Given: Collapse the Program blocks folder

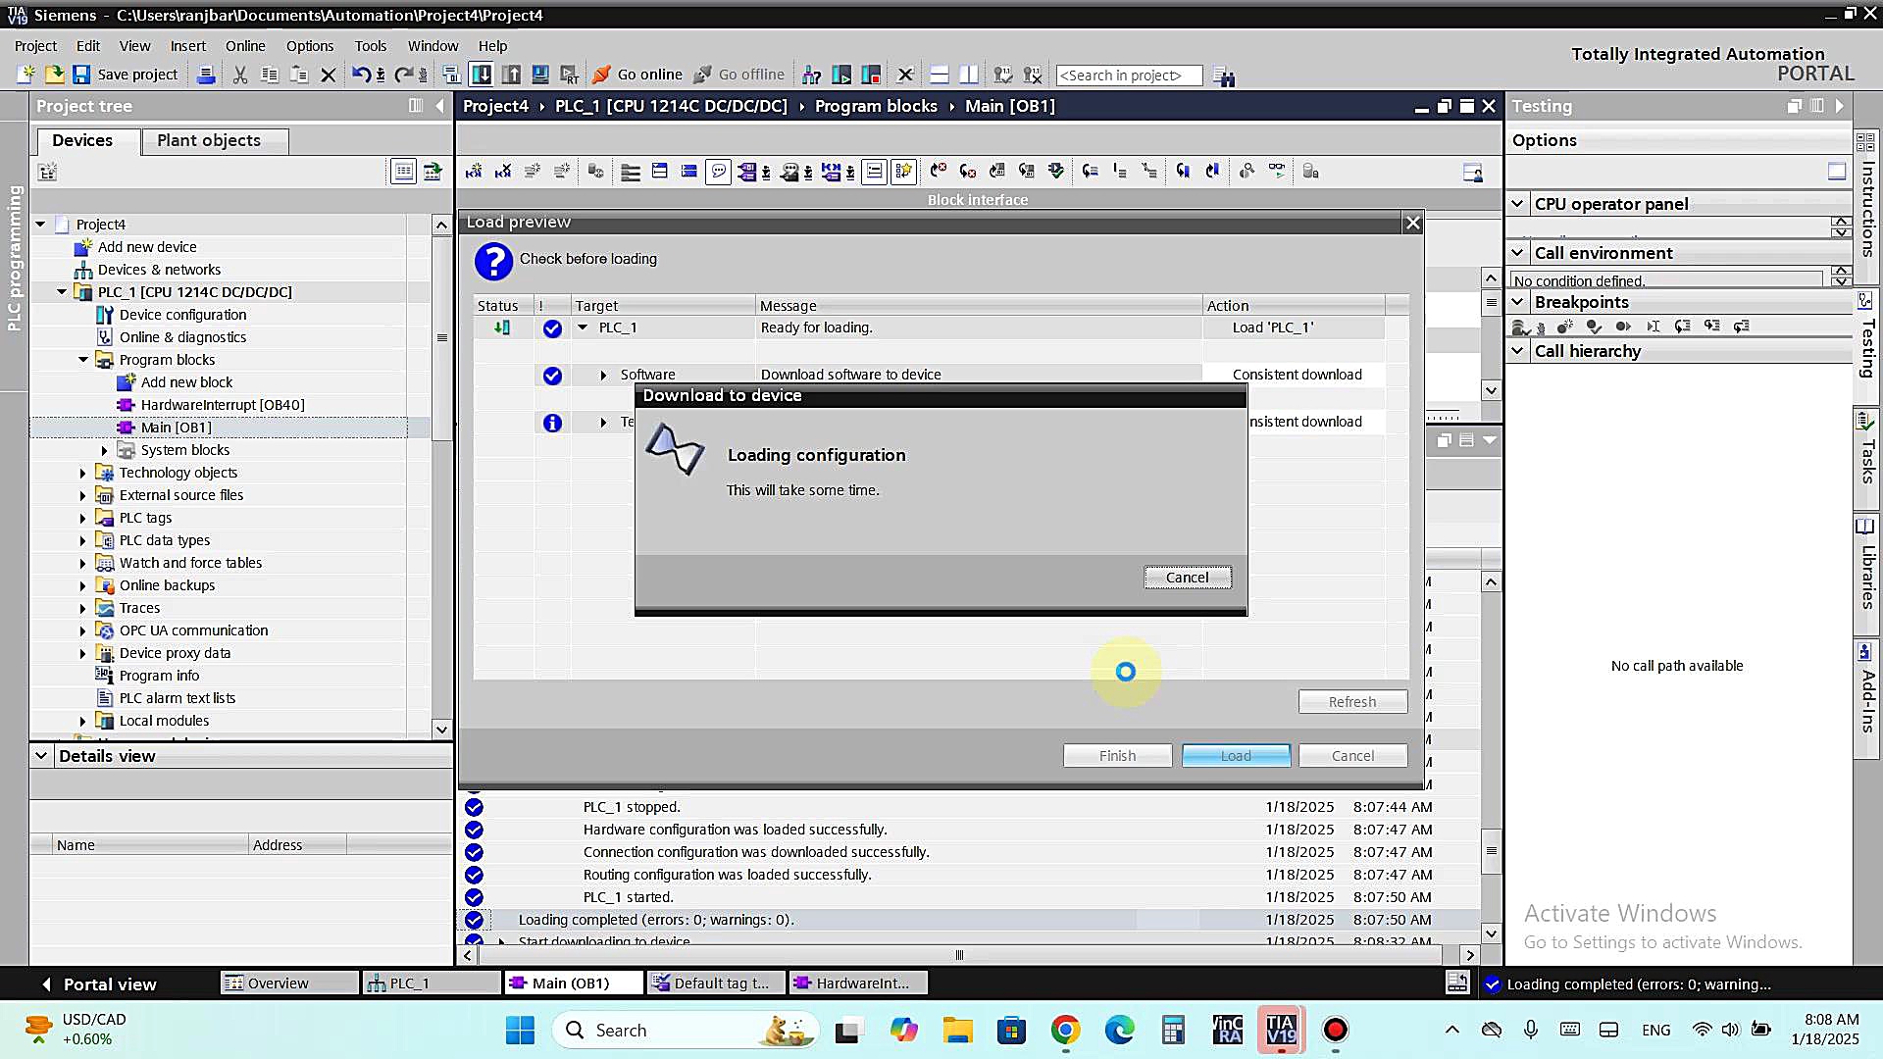Looking at the screenshot, I should pyautogui.click(x=83, y=360).
